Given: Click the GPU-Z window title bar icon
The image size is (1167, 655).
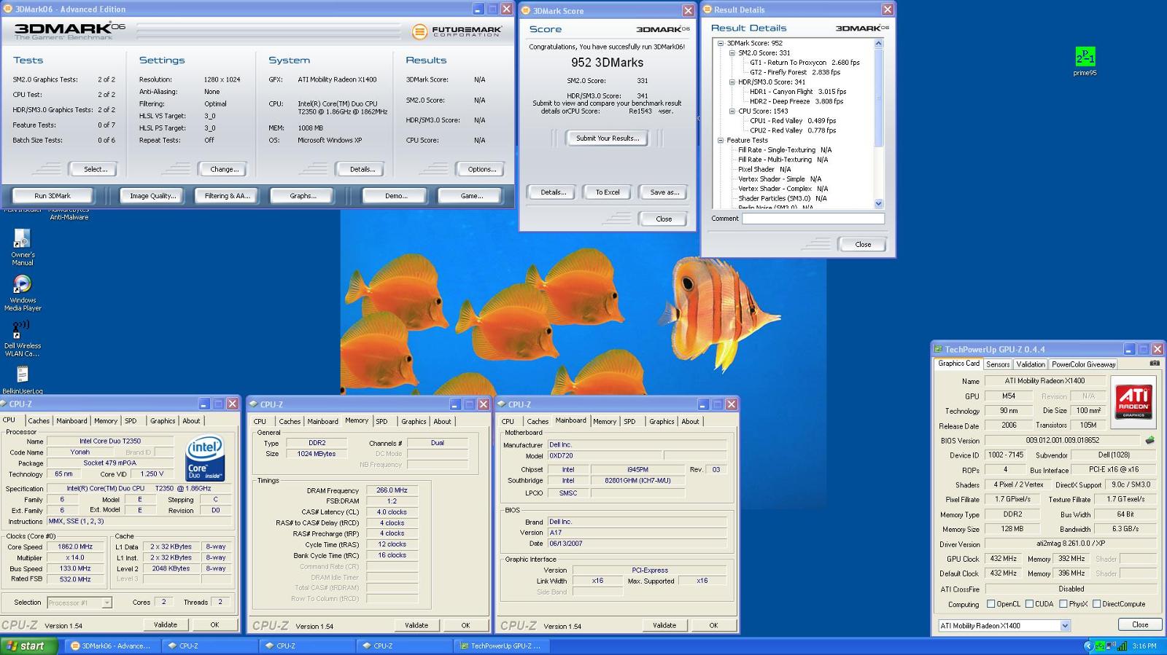Looking at the screenshot, I should tap(939, 349).
